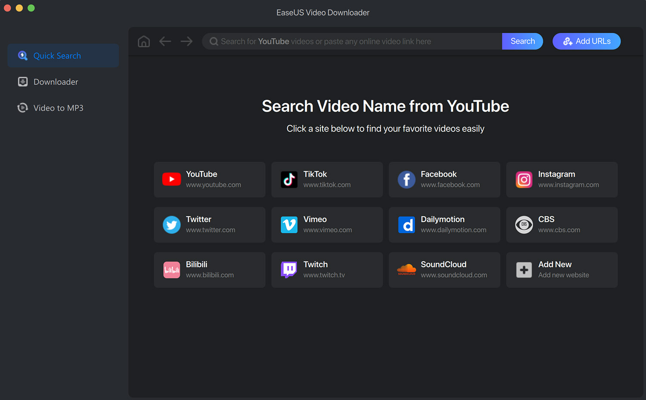The width and height of the screenshot is (646, 400).
Task: Click the 'Bilibili' title text
Action: point(196,265)
